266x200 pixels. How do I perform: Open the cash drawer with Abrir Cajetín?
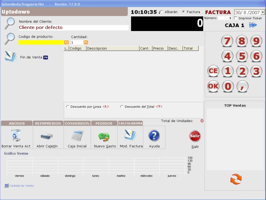pos(47,136)
